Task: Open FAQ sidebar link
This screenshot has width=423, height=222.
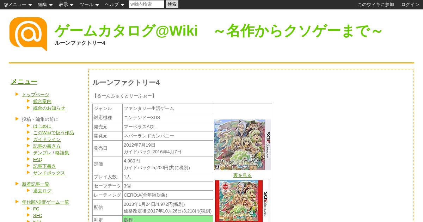Action: tap(38, 159)
